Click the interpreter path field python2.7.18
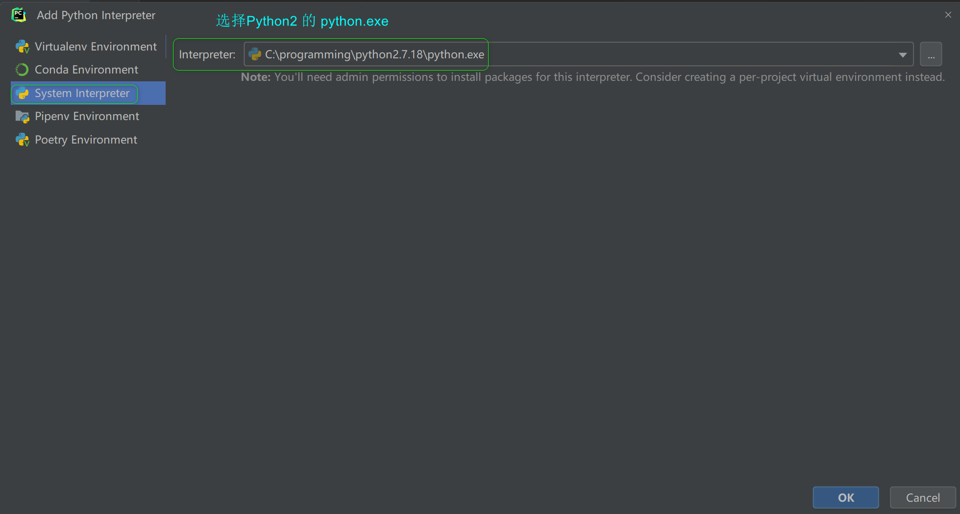Viewport: 960px width, 514px height. (x=578, y=54)
